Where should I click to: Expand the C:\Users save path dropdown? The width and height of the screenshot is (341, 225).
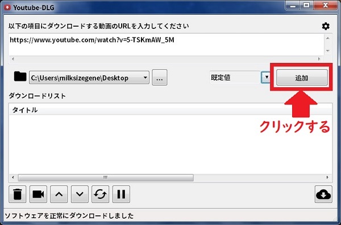145,78
